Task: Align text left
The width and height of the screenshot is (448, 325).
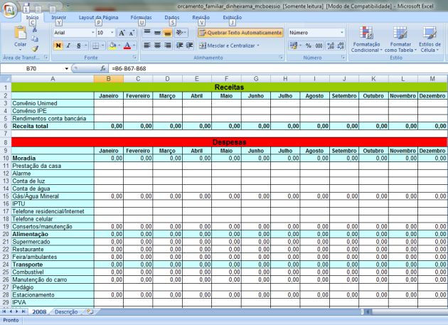Action: [147, 46]
